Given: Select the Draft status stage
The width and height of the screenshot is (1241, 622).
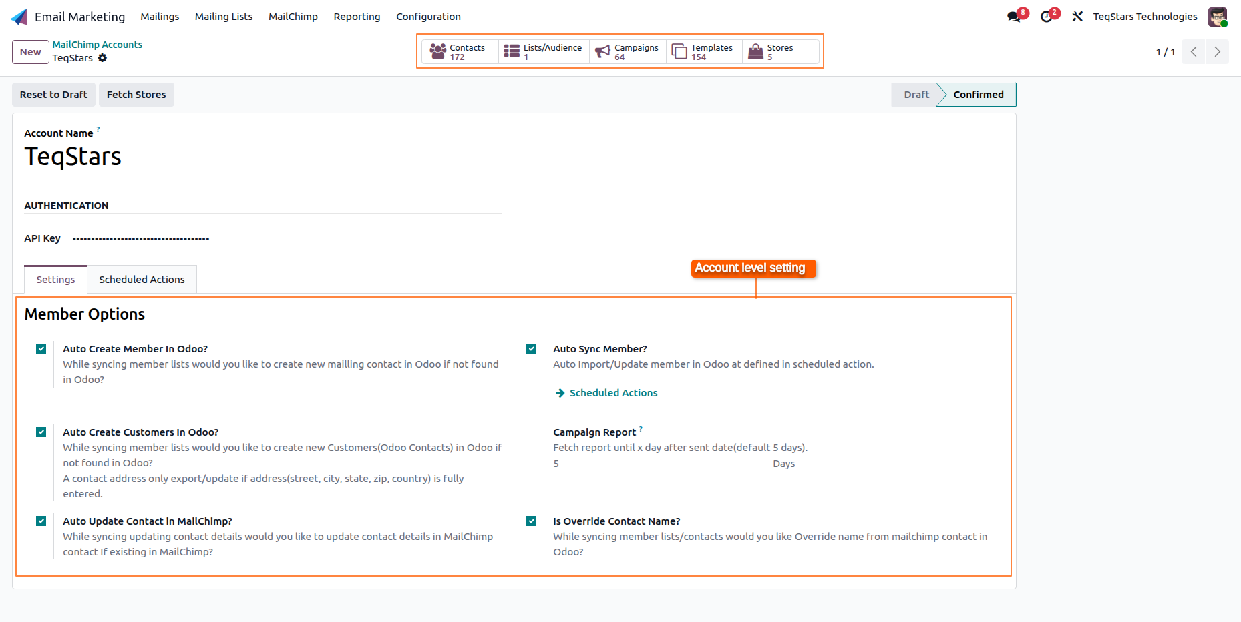Looking at the screenshot, I should [916, 95].
